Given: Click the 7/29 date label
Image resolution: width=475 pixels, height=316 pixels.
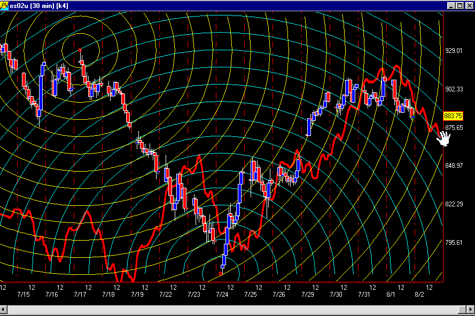Looking at the screenshot, I should point(308,295).
